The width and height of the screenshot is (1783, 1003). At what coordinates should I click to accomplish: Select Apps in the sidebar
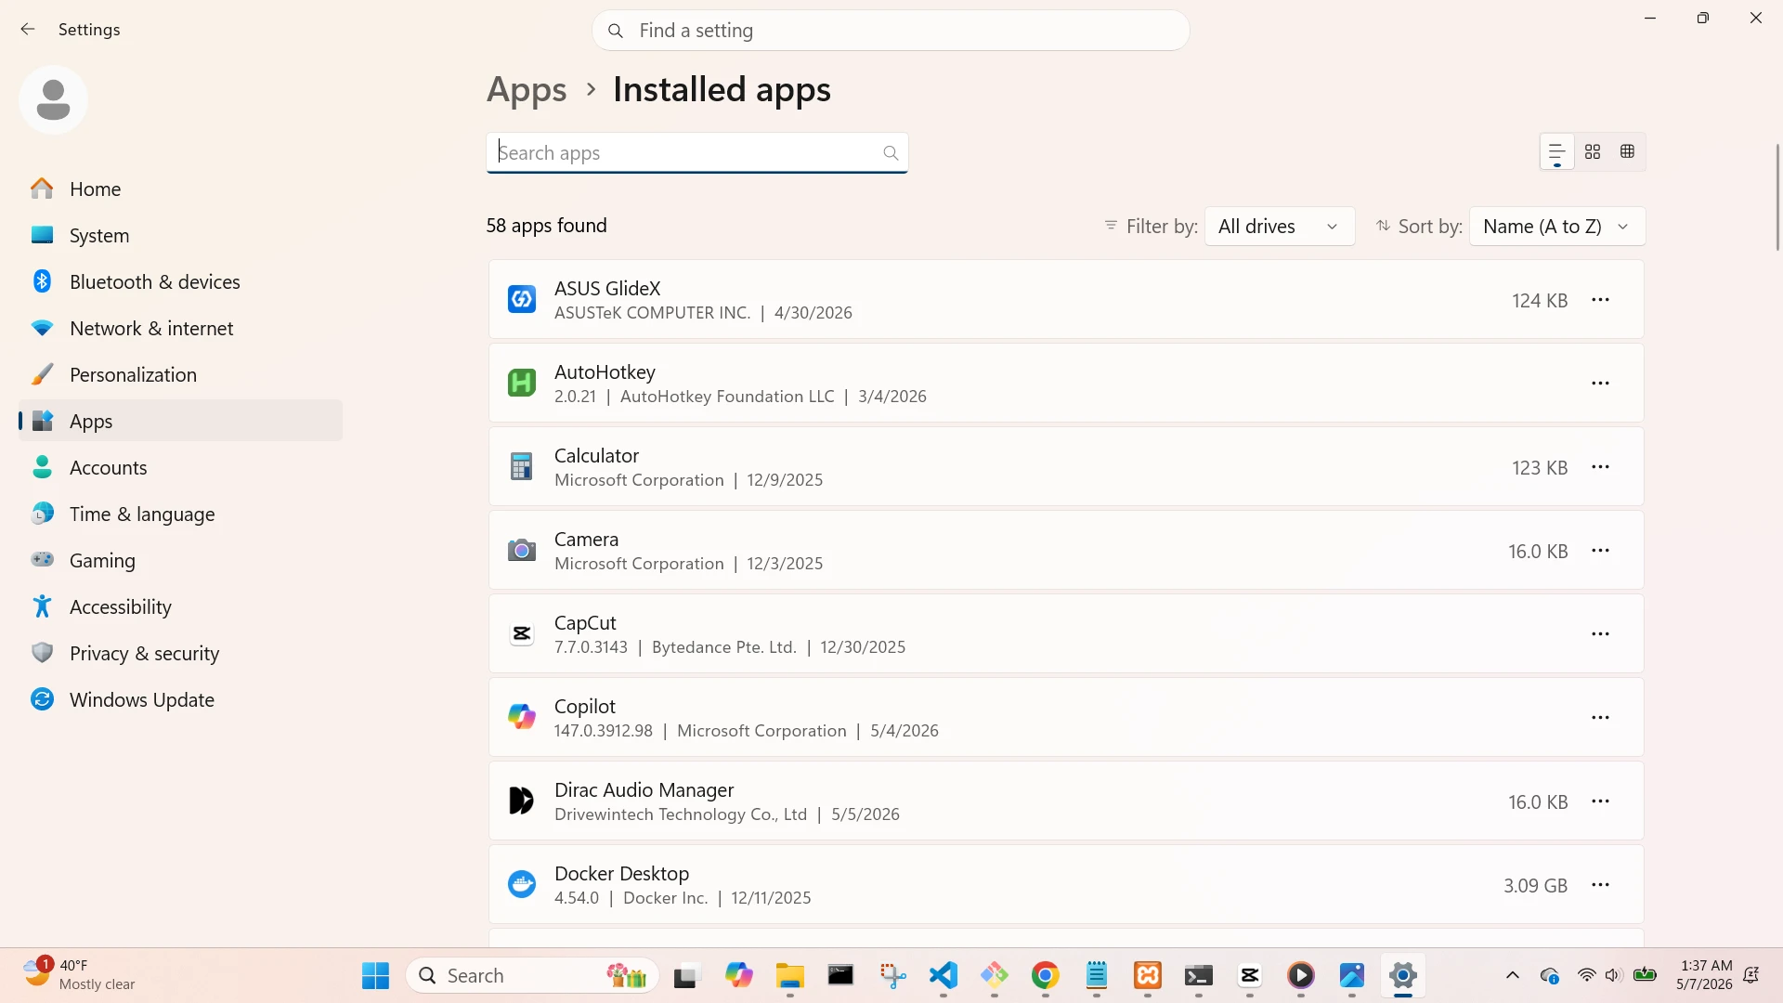click(x=181, y=421)
